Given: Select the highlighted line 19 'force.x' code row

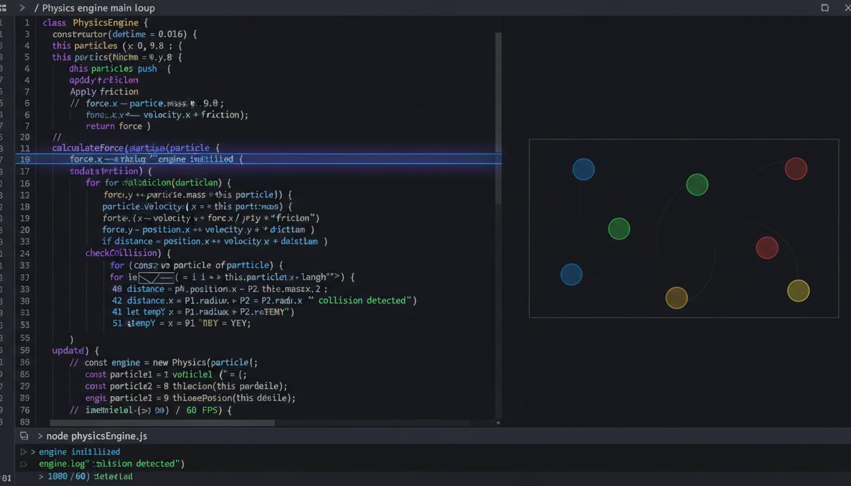Looking at the screenshot, I should pyautogui.click(x=155, y=159).
